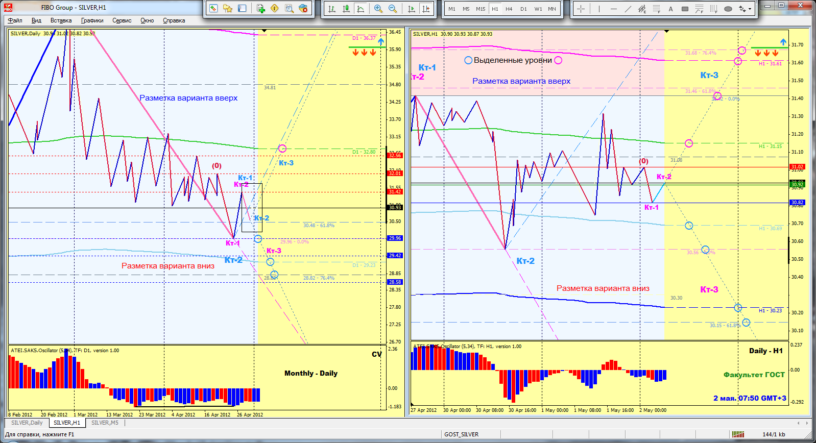The width and height of the screenshot is (816, 443).
Task: Open the Графики menu
Action: point(92,20)
